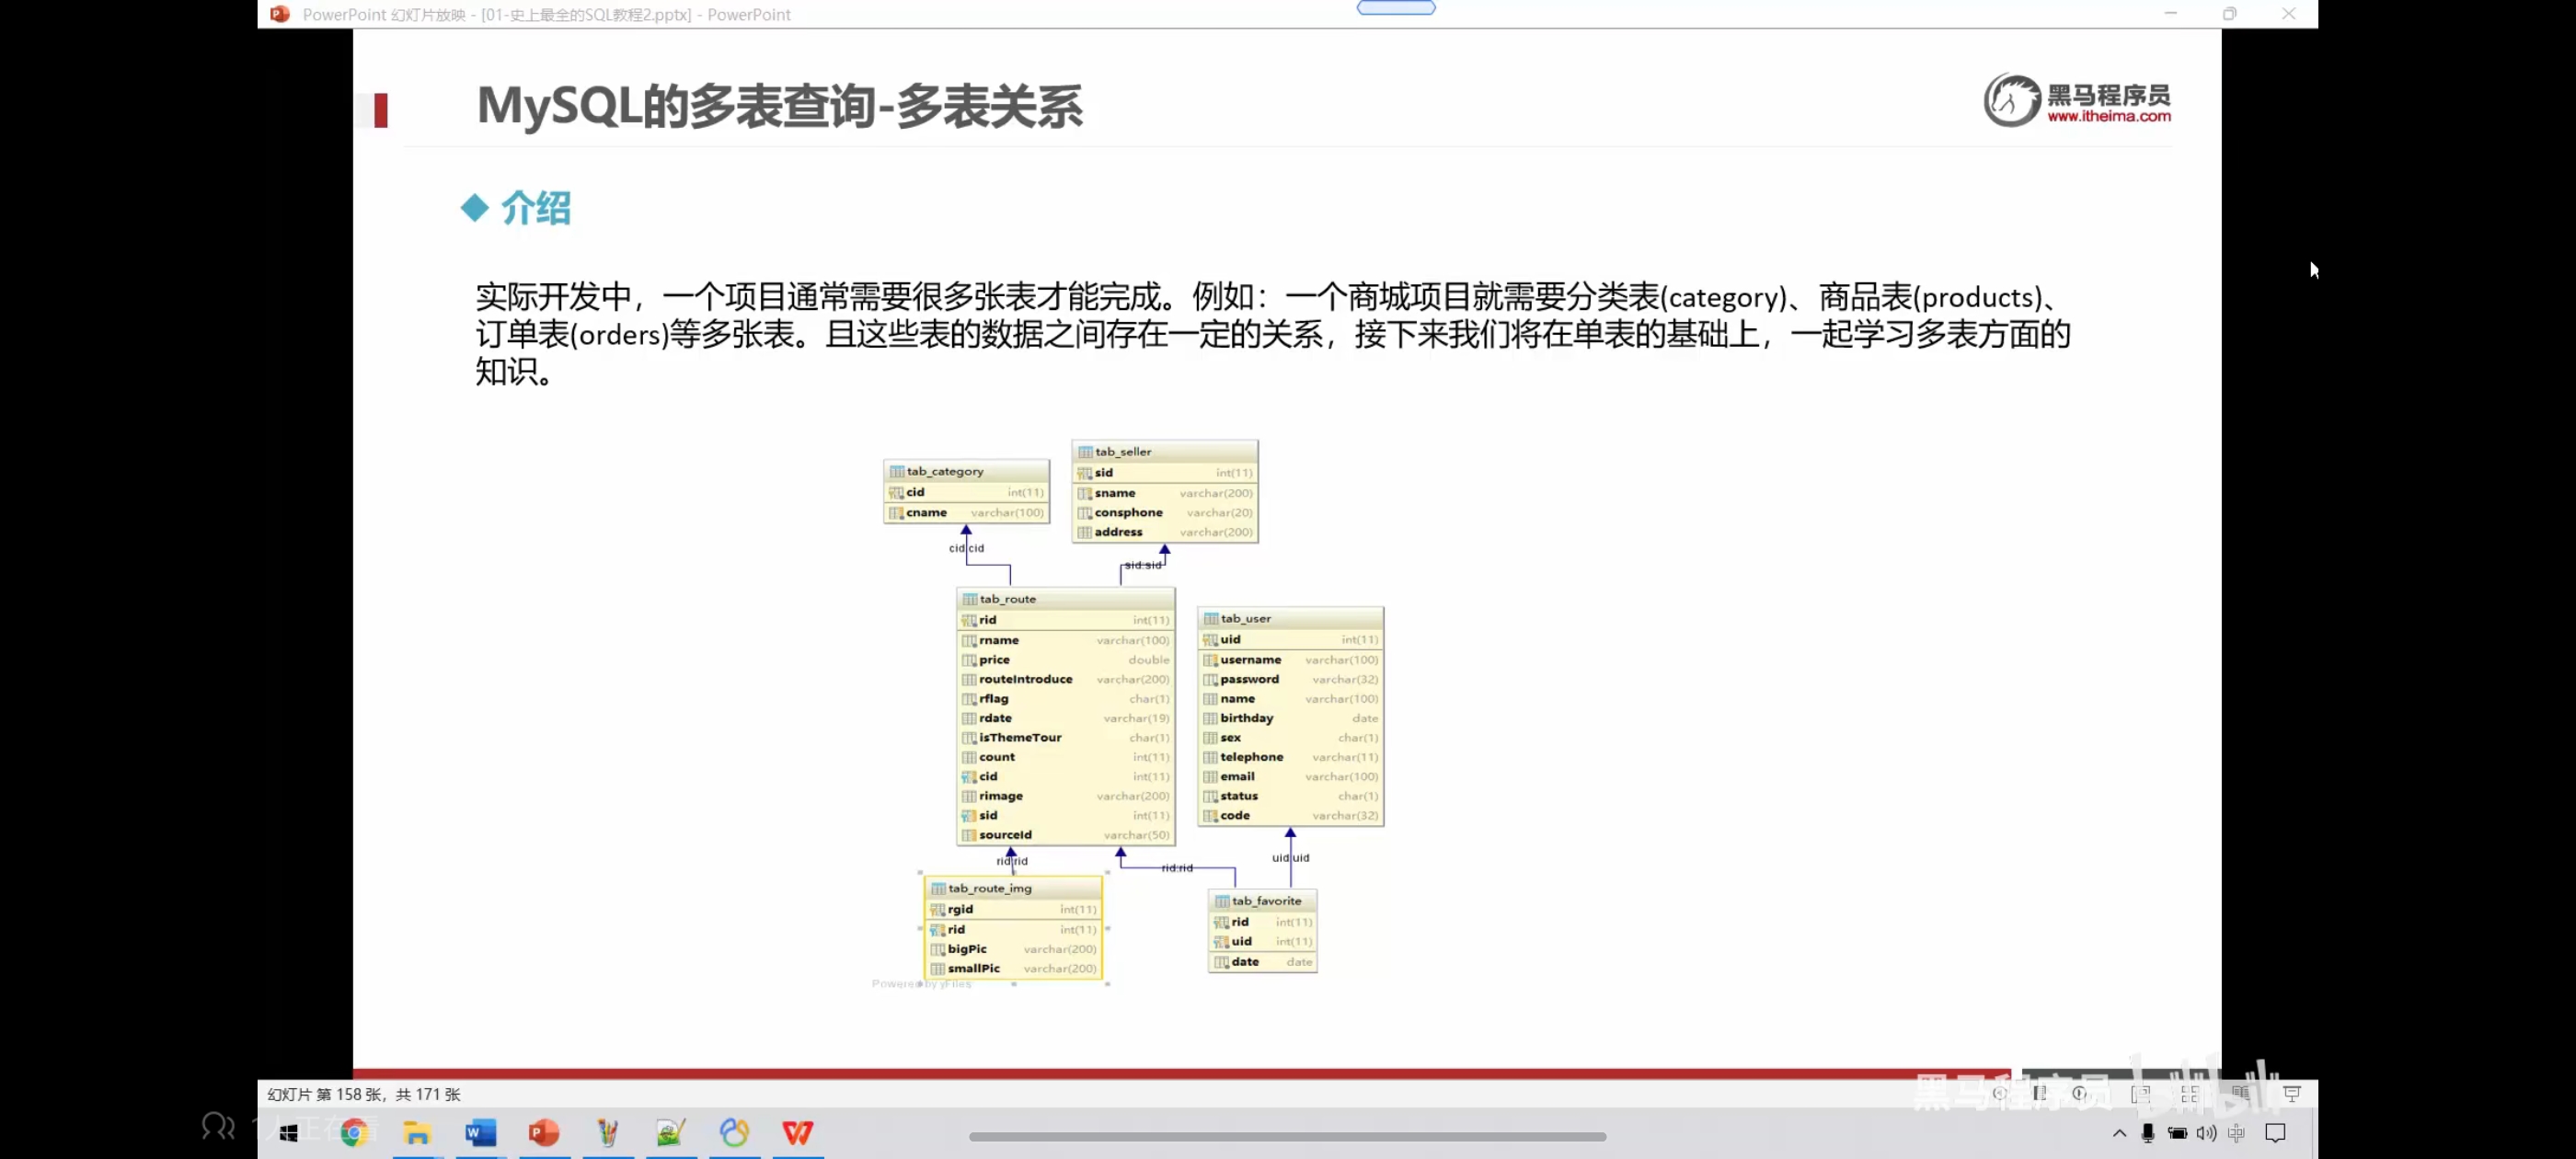
Task: Click the microphone tray icon
Action: coord(2148,1133)
